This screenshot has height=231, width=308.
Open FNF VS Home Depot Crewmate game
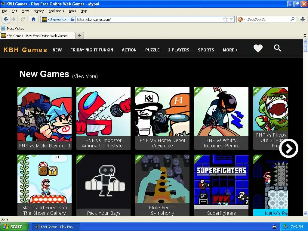tap(162, 119)
